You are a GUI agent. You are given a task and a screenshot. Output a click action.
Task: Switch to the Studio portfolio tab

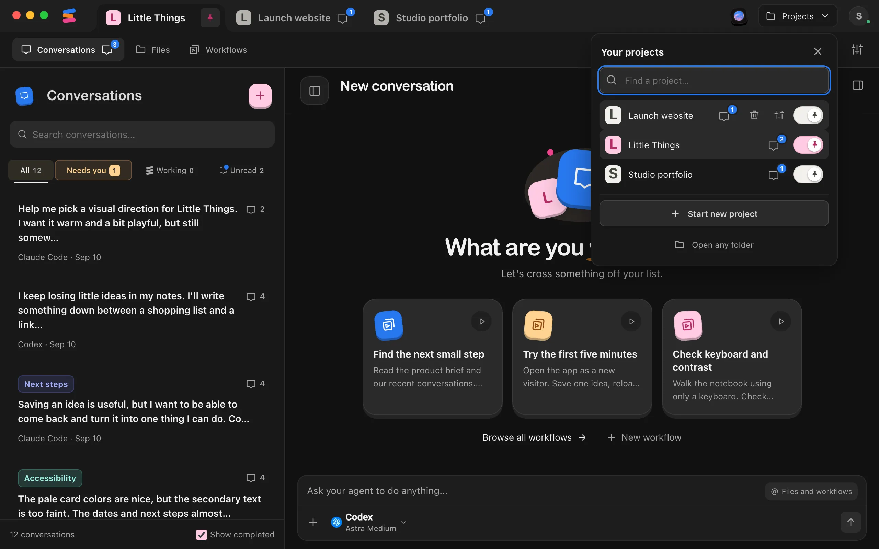pyautogui.click(x=432, y=17)
